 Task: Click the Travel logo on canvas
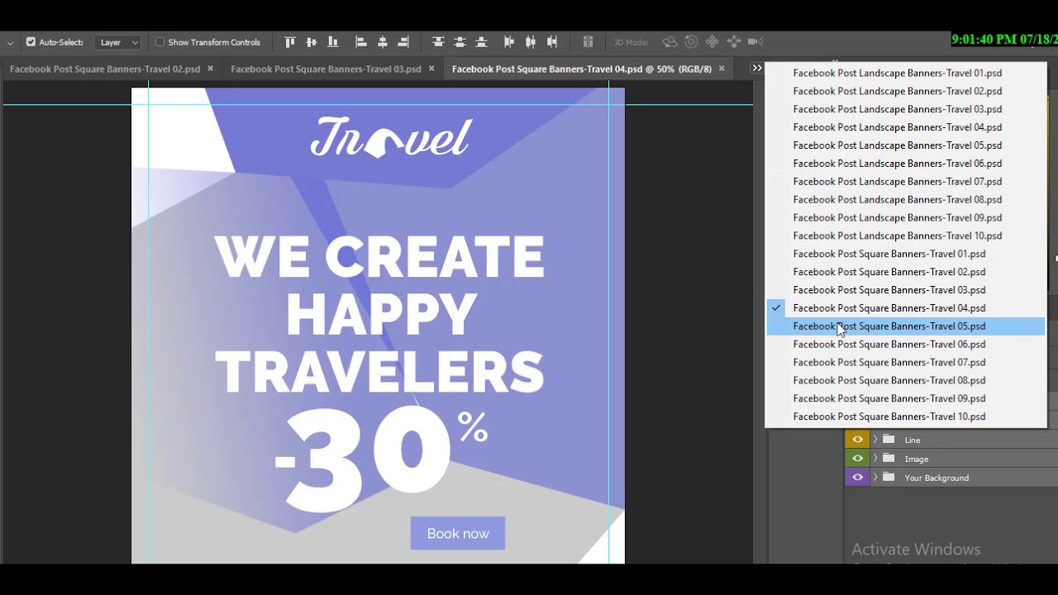point(391,137)
